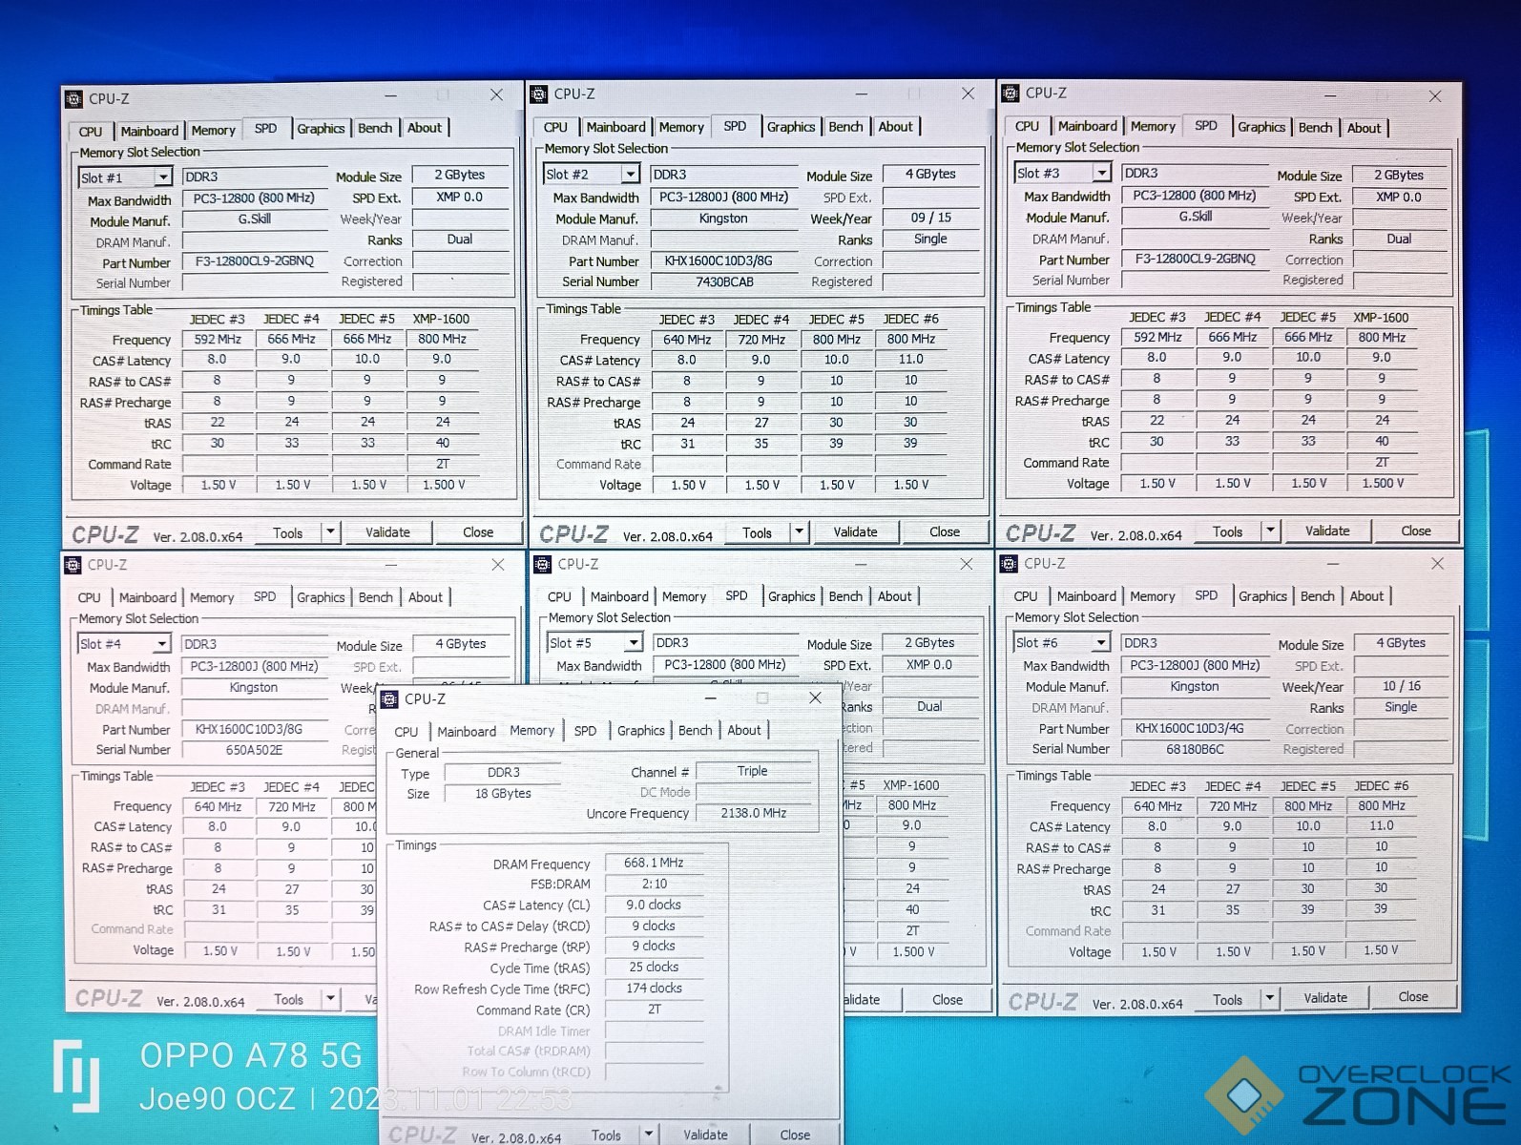Click Serial Number 68180B6C in Slot #6
The height and width of the screenshot is (1145, 1521).
tap(1195, 750)
